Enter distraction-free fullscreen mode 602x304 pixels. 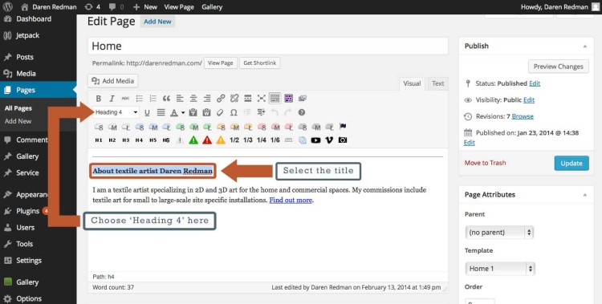click(x=262, y=99)
